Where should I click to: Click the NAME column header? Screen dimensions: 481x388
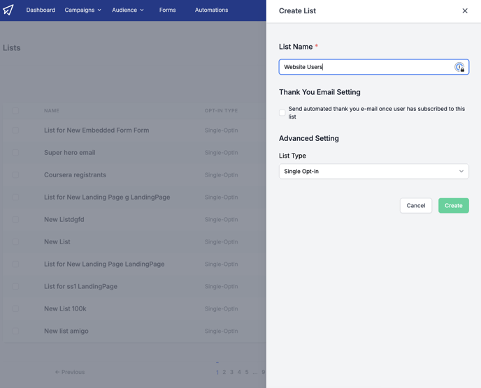[52, 110]
